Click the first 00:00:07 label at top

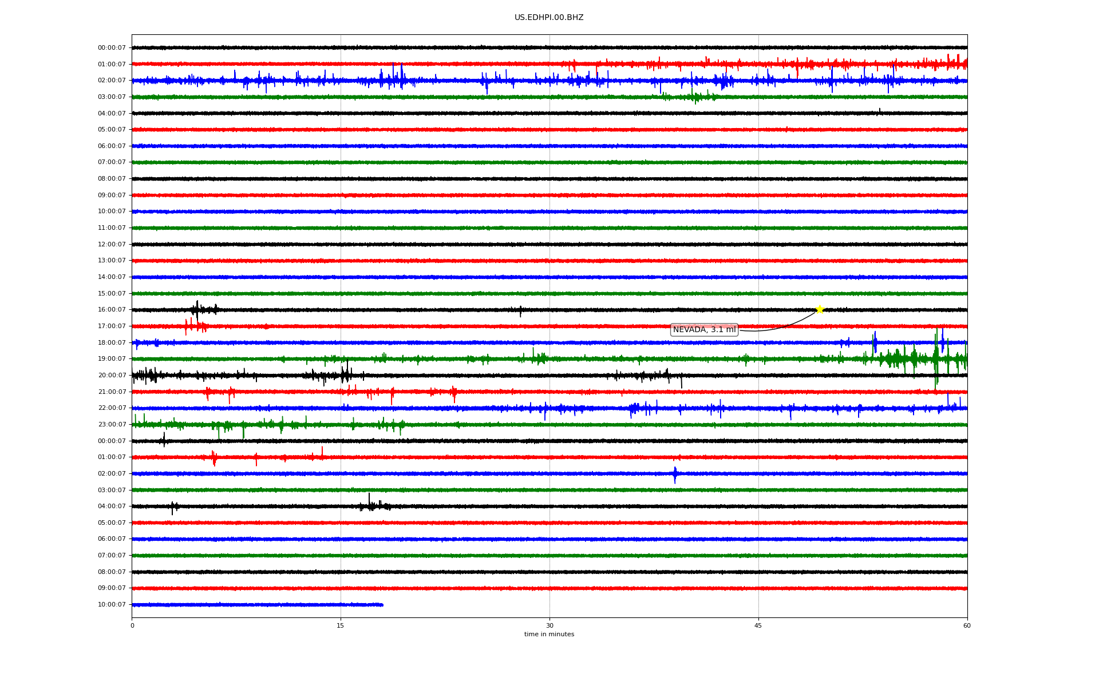click(112, 48)
